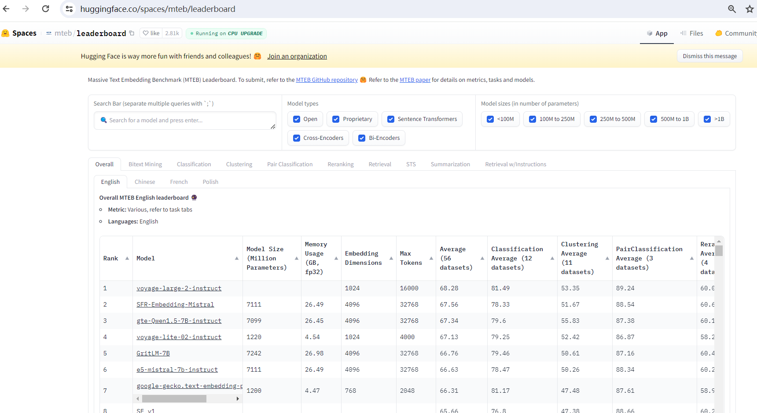This screenshot has width=757, height=413.
Task: Open the SFR-Embedding-Mistral model link
Action: 175,304
